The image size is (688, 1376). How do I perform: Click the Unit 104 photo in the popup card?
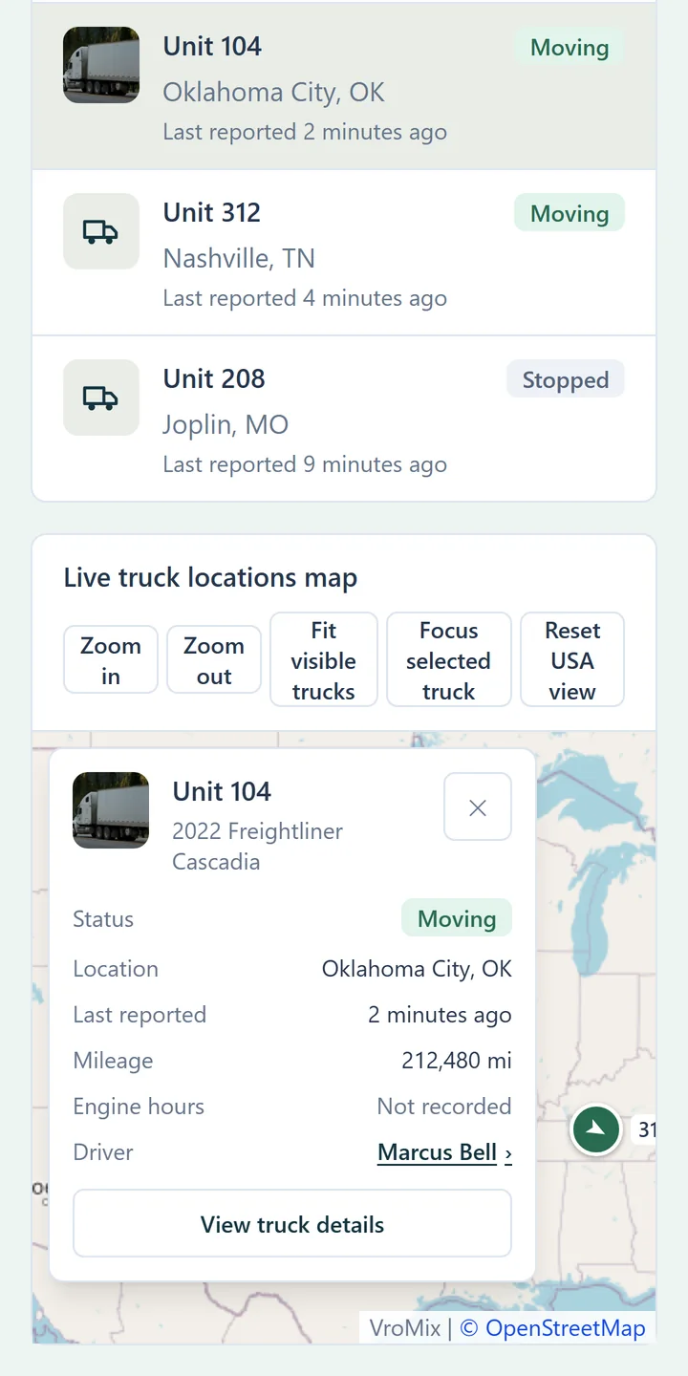[x=111, y=810]
